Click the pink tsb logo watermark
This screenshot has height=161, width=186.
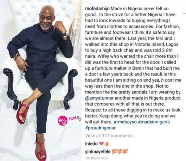(x=63, y=121)
